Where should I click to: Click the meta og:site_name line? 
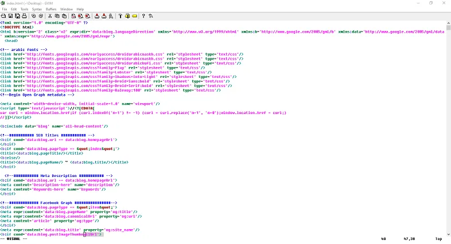pyautogui.click(x=70, y=230)
